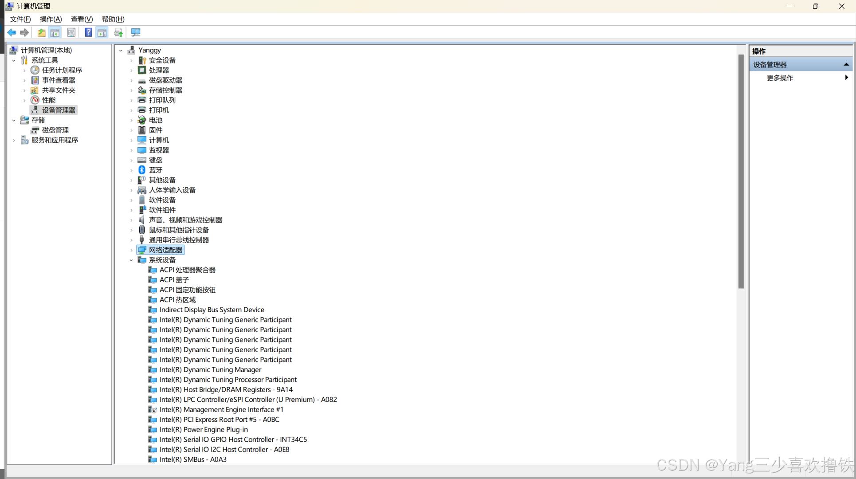
Task: Collapse the 系统设备 category
Action: coord(131,260)
